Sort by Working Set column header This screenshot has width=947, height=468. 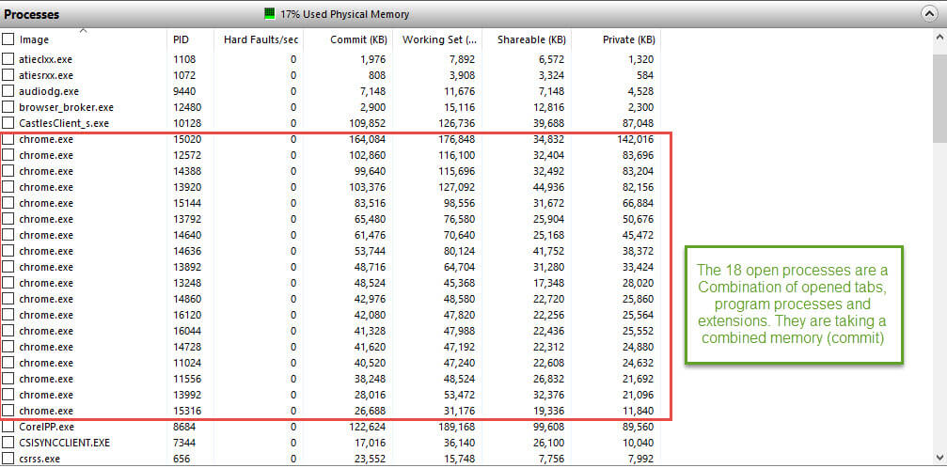pyautogui.click(x=438, y=39)
